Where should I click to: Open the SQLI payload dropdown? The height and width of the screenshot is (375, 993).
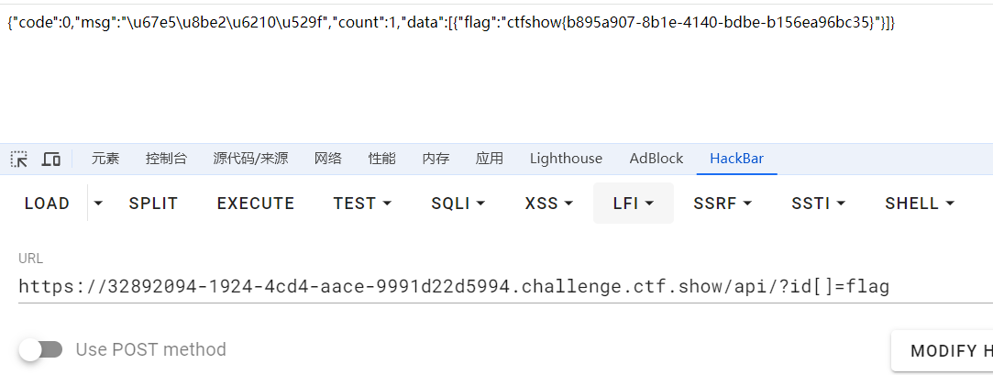(458, 204)
